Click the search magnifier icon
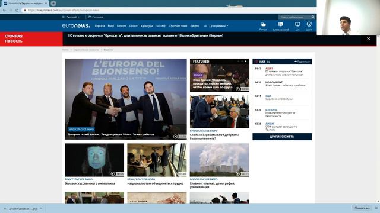 click(x=313, y=17)
